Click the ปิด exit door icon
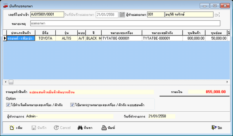Screen dimensions: 233x136 tap(214, 127)
